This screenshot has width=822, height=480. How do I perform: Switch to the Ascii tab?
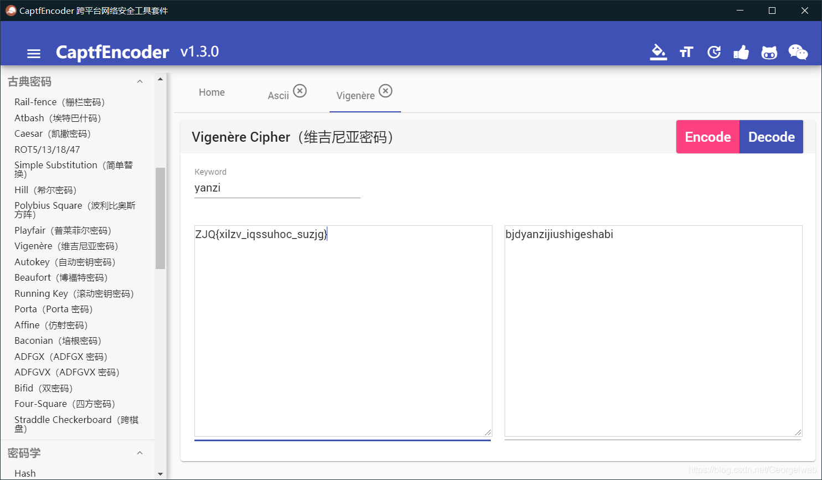279,96
